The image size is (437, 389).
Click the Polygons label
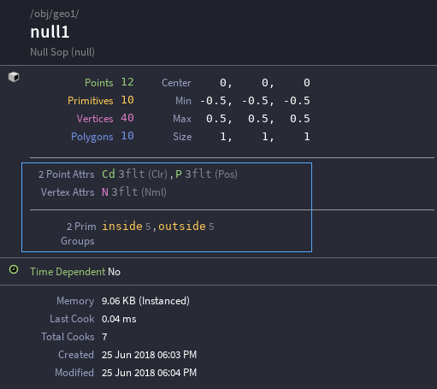tap(92, 137)
